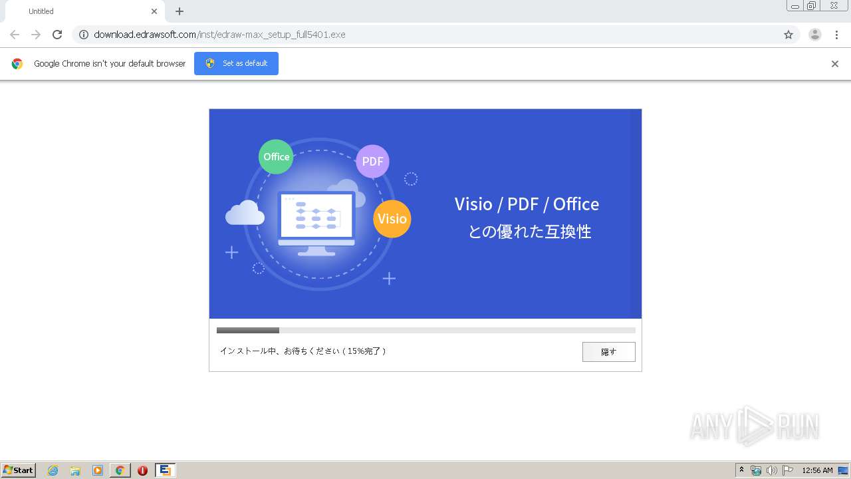Click the purple PDF bubble in banner
The image size is (851, 479).
(372, 162)
